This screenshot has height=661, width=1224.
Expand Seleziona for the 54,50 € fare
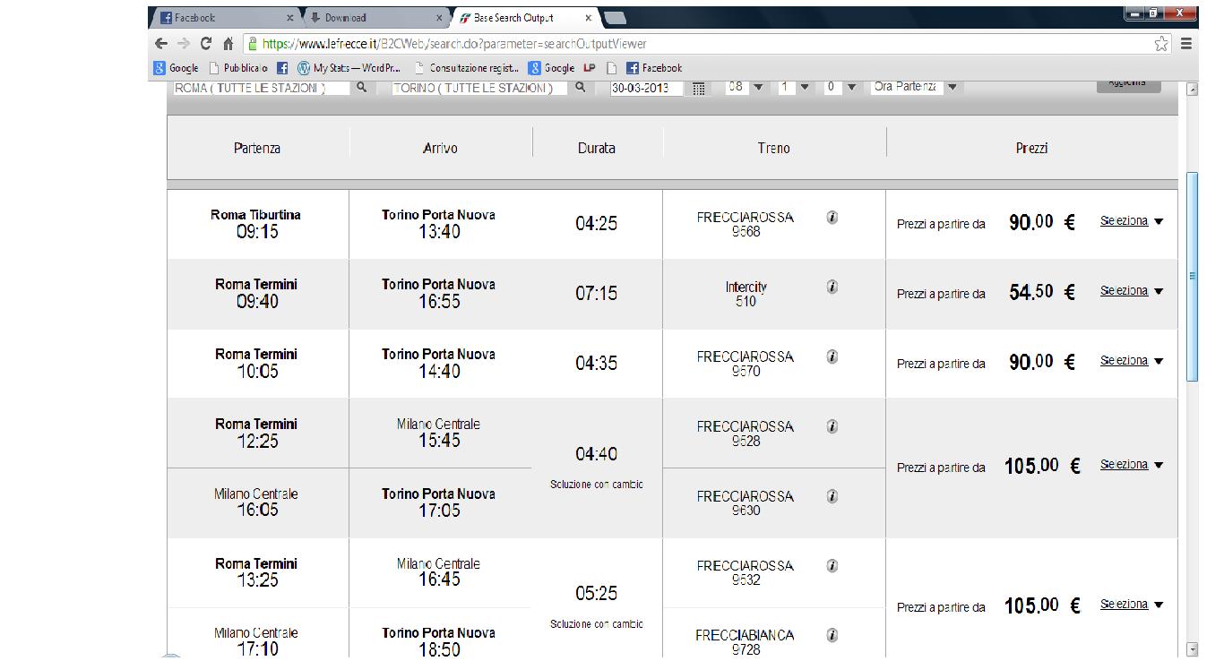point(1131,291)
